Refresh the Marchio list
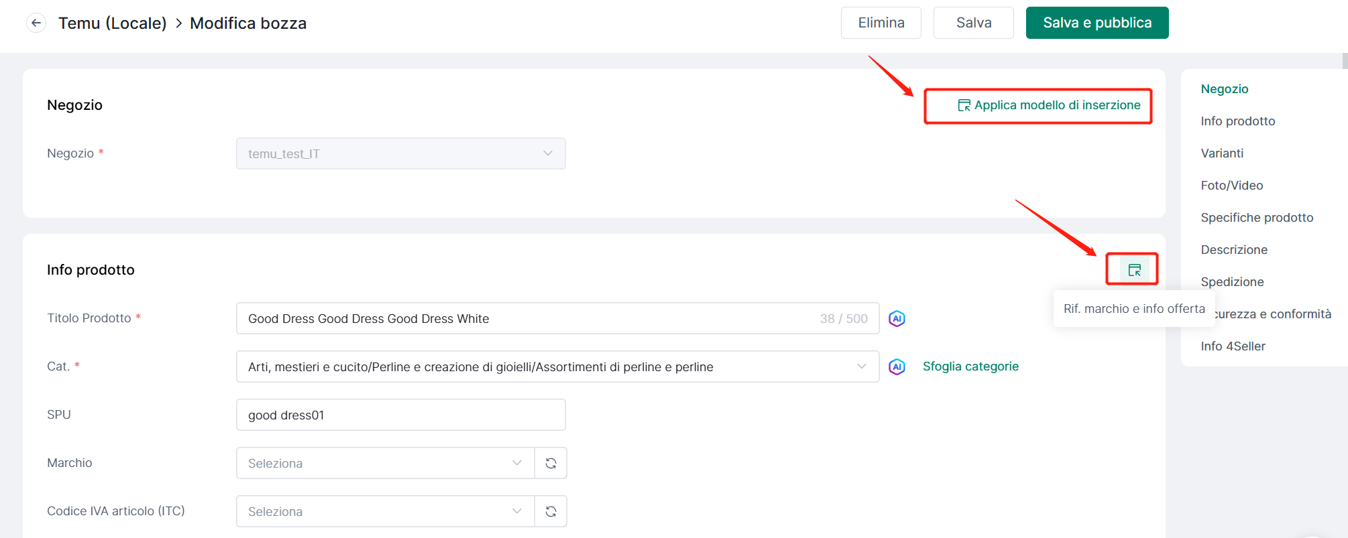Screen dimensions: 1348x538 551,463
